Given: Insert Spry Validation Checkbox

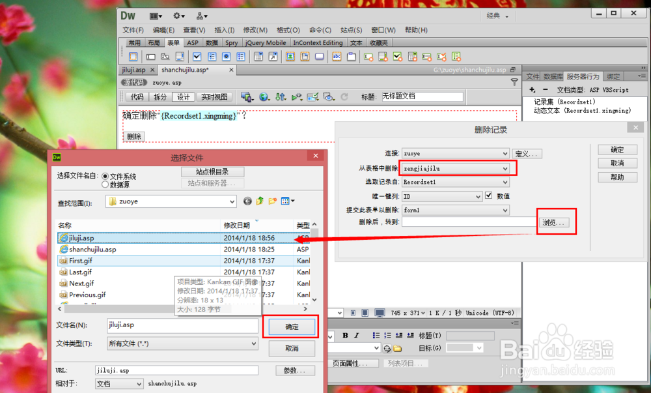Looking at the screenshot, I should tap(397, 57).
